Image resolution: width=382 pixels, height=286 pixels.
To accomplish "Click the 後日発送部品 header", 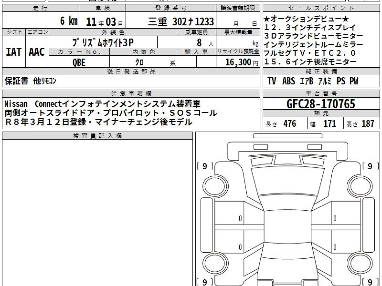I will click(x=131, y=71).
